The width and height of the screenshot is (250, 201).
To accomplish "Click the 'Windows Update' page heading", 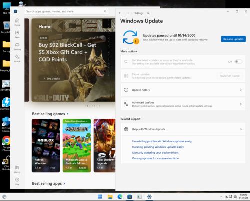I will coord(142,21).
